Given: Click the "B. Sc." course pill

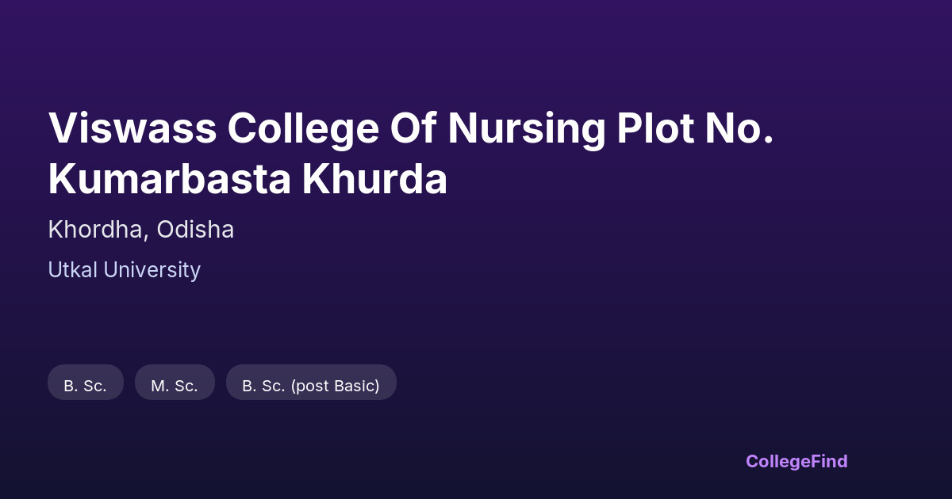Looking at the screenshot, I should [x=86, y=386].
